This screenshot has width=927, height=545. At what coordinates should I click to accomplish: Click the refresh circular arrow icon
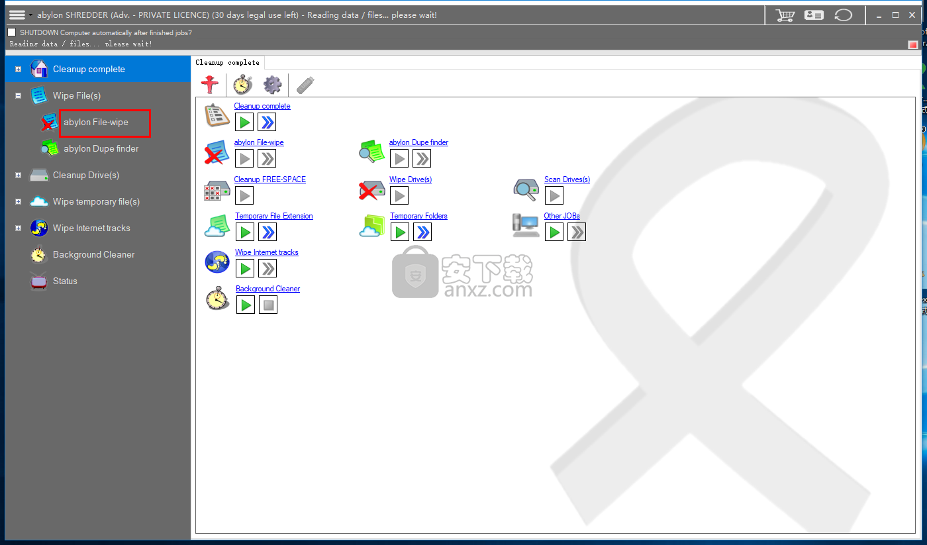[843, 15]
